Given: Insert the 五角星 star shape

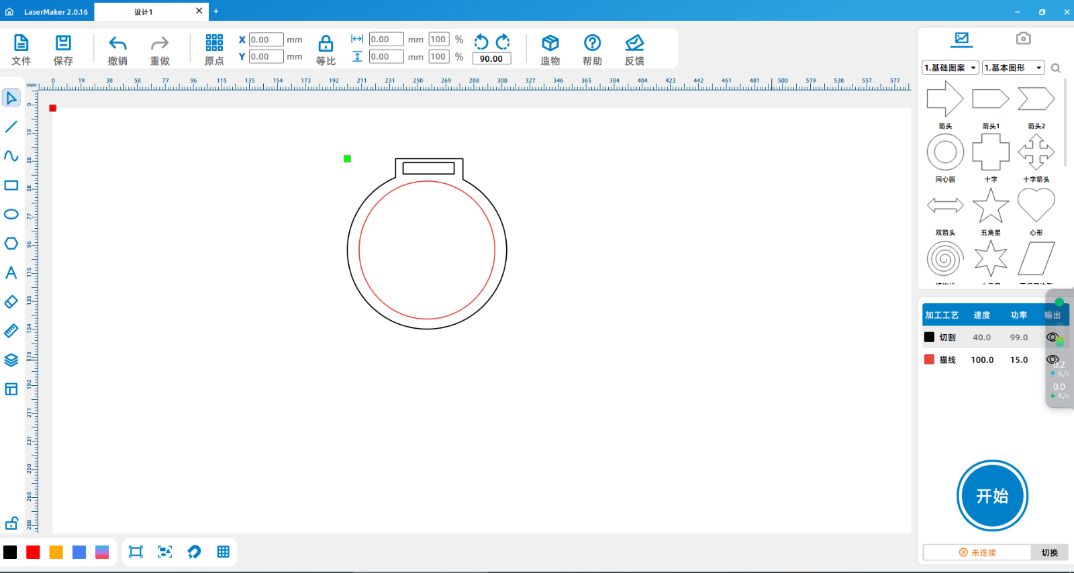Looking at the screenshot, I should (x=991, y=206).
